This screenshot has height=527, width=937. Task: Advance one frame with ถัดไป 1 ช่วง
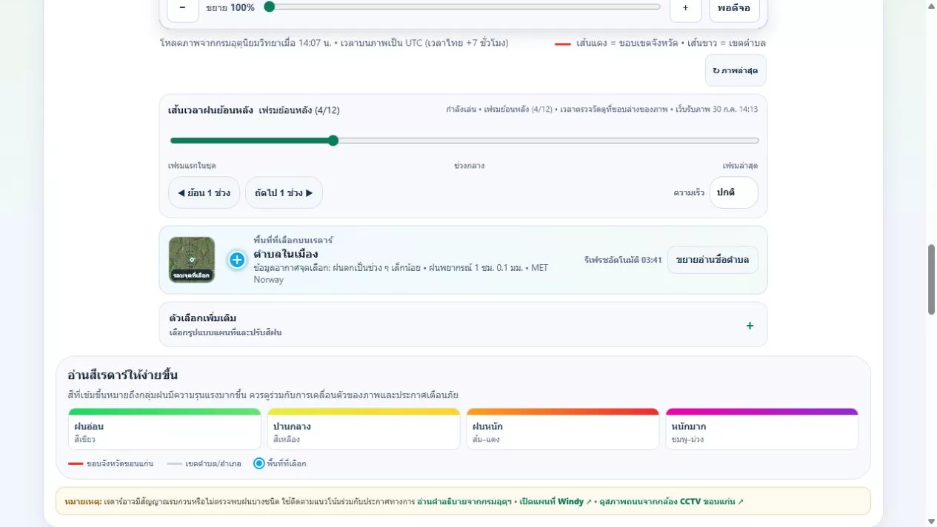(x=284, y=192)
